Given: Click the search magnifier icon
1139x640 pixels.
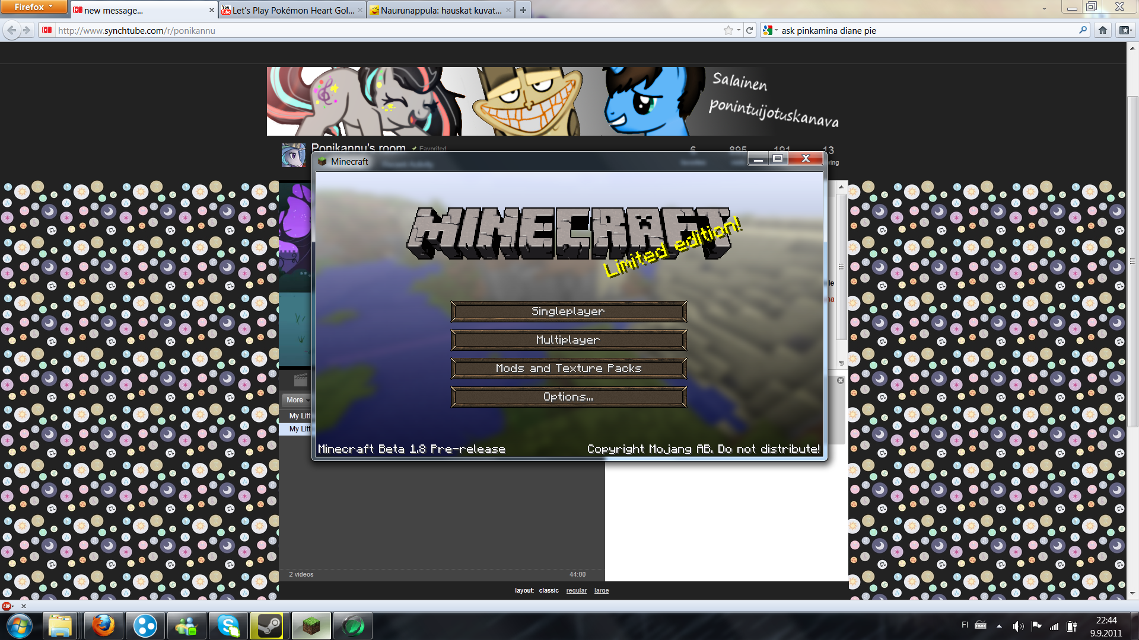Looking at the screenshot, I should pyautogui.click(x=1083, y=30).
